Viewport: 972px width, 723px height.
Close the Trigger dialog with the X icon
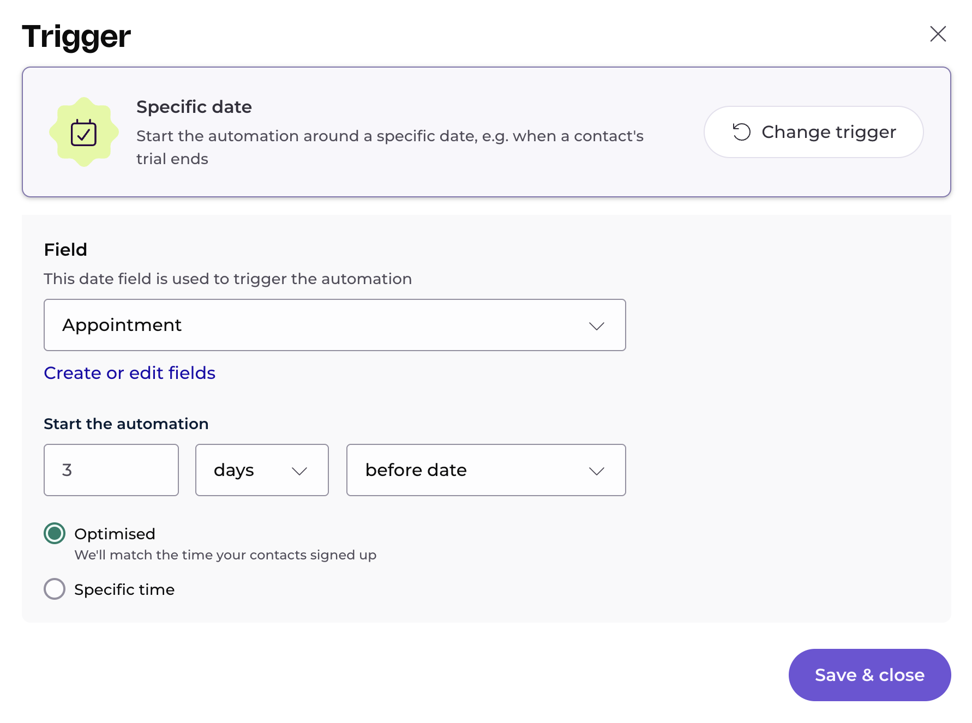[x=938, y=34]
